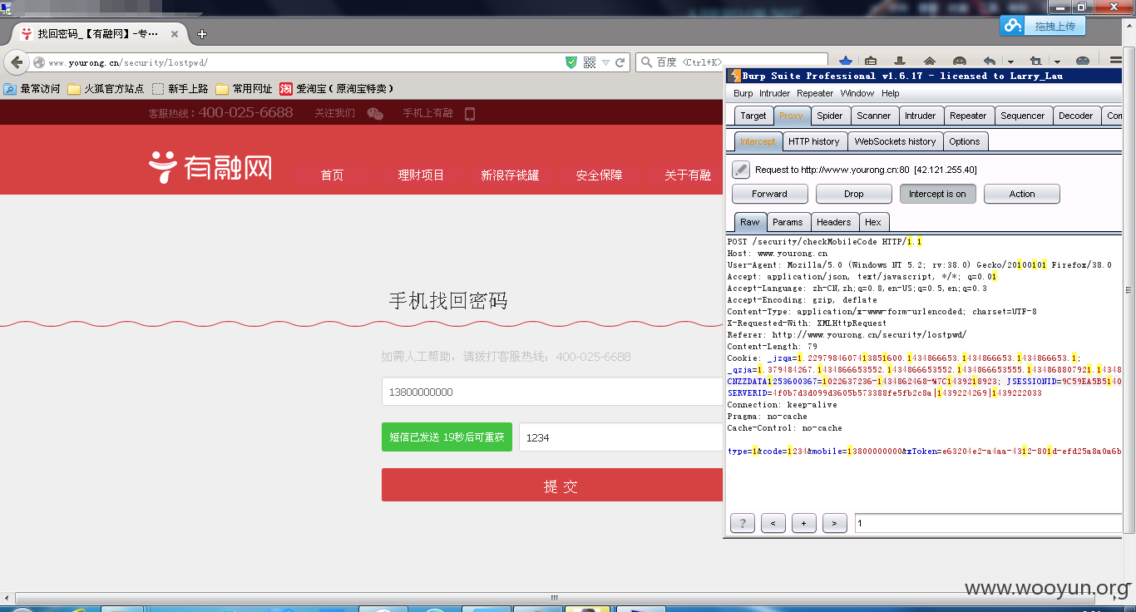Viewport: 1136px width, 612px height.
Task: Drop the intercepted request
Action: point(853,194)
